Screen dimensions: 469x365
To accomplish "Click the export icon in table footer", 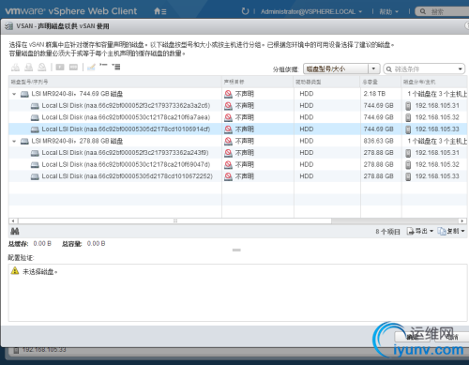I will (x=411, y=231).
